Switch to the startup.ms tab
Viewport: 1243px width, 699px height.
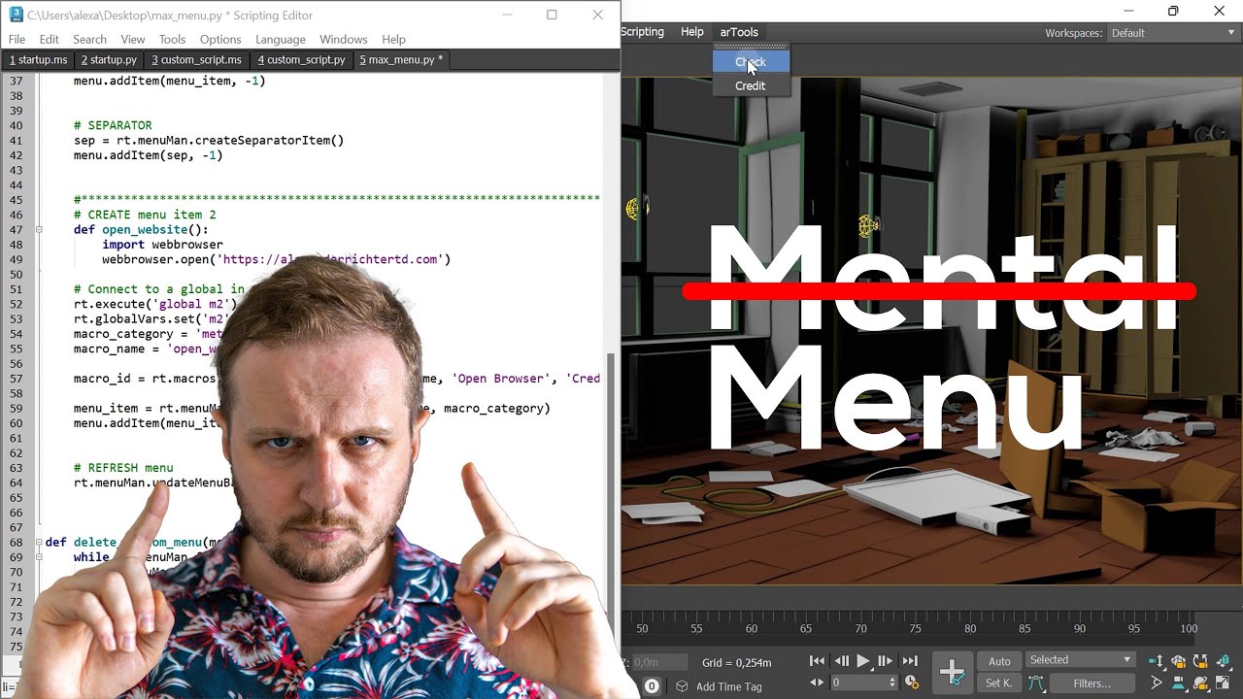pyautogui.click(x=38, y=59)
